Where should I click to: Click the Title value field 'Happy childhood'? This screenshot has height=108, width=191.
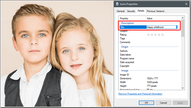pos(162,27)
